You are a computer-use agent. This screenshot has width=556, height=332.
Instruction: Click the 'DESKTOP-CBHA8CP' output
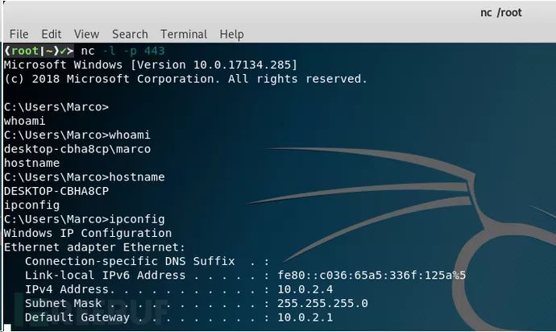click(56, 191)
